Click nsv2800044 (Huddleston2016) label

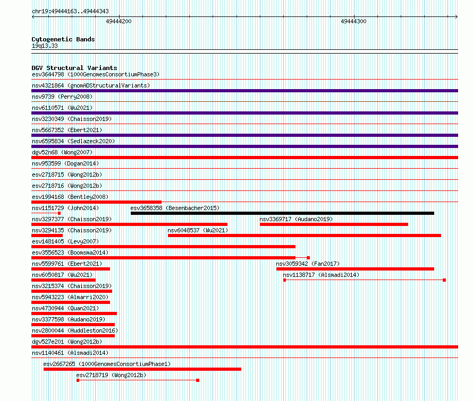(x=75, y=330)
